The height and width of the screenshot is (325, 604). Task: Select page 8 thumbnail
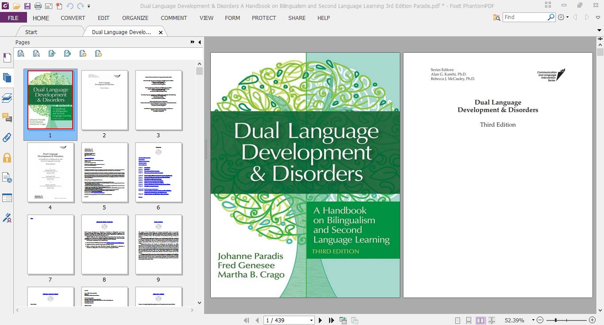pos(105,245)
